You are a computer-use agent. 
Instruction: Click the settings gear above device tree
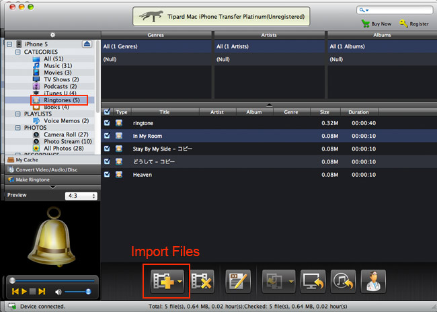[x=52, y=35]
